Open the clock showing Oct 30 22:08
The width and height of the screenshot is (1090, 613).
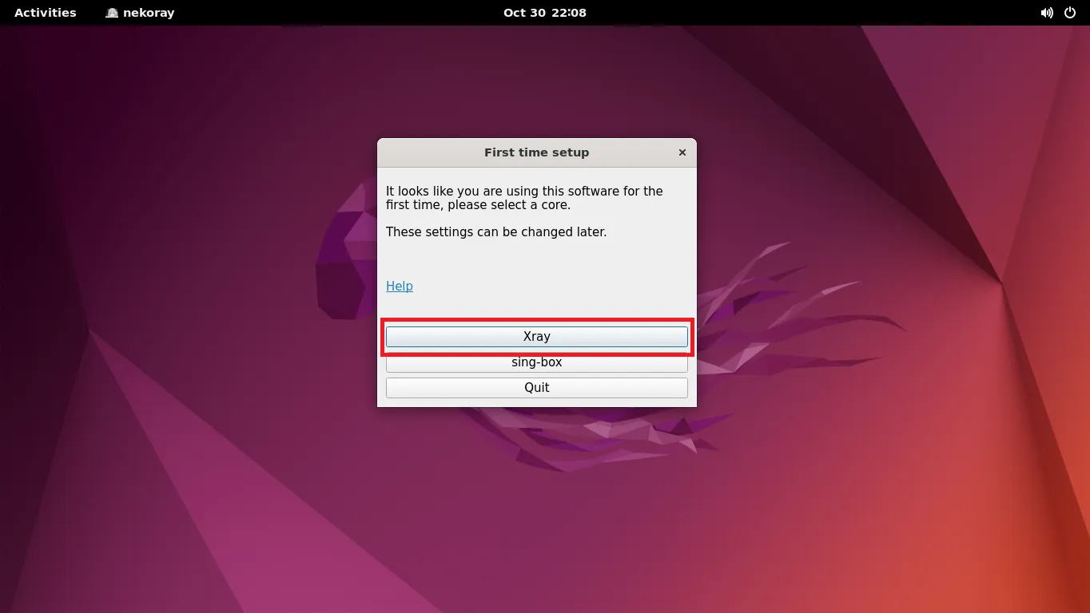[x=545, y=13]
